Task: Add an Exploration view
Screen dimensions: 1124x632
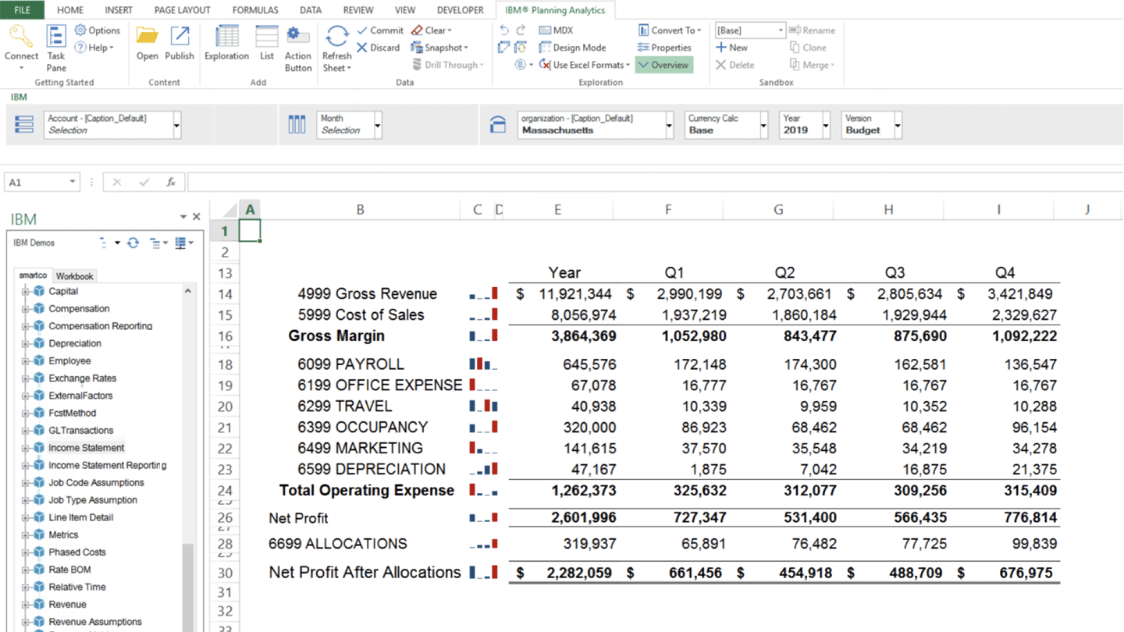Action: point(226,43)
